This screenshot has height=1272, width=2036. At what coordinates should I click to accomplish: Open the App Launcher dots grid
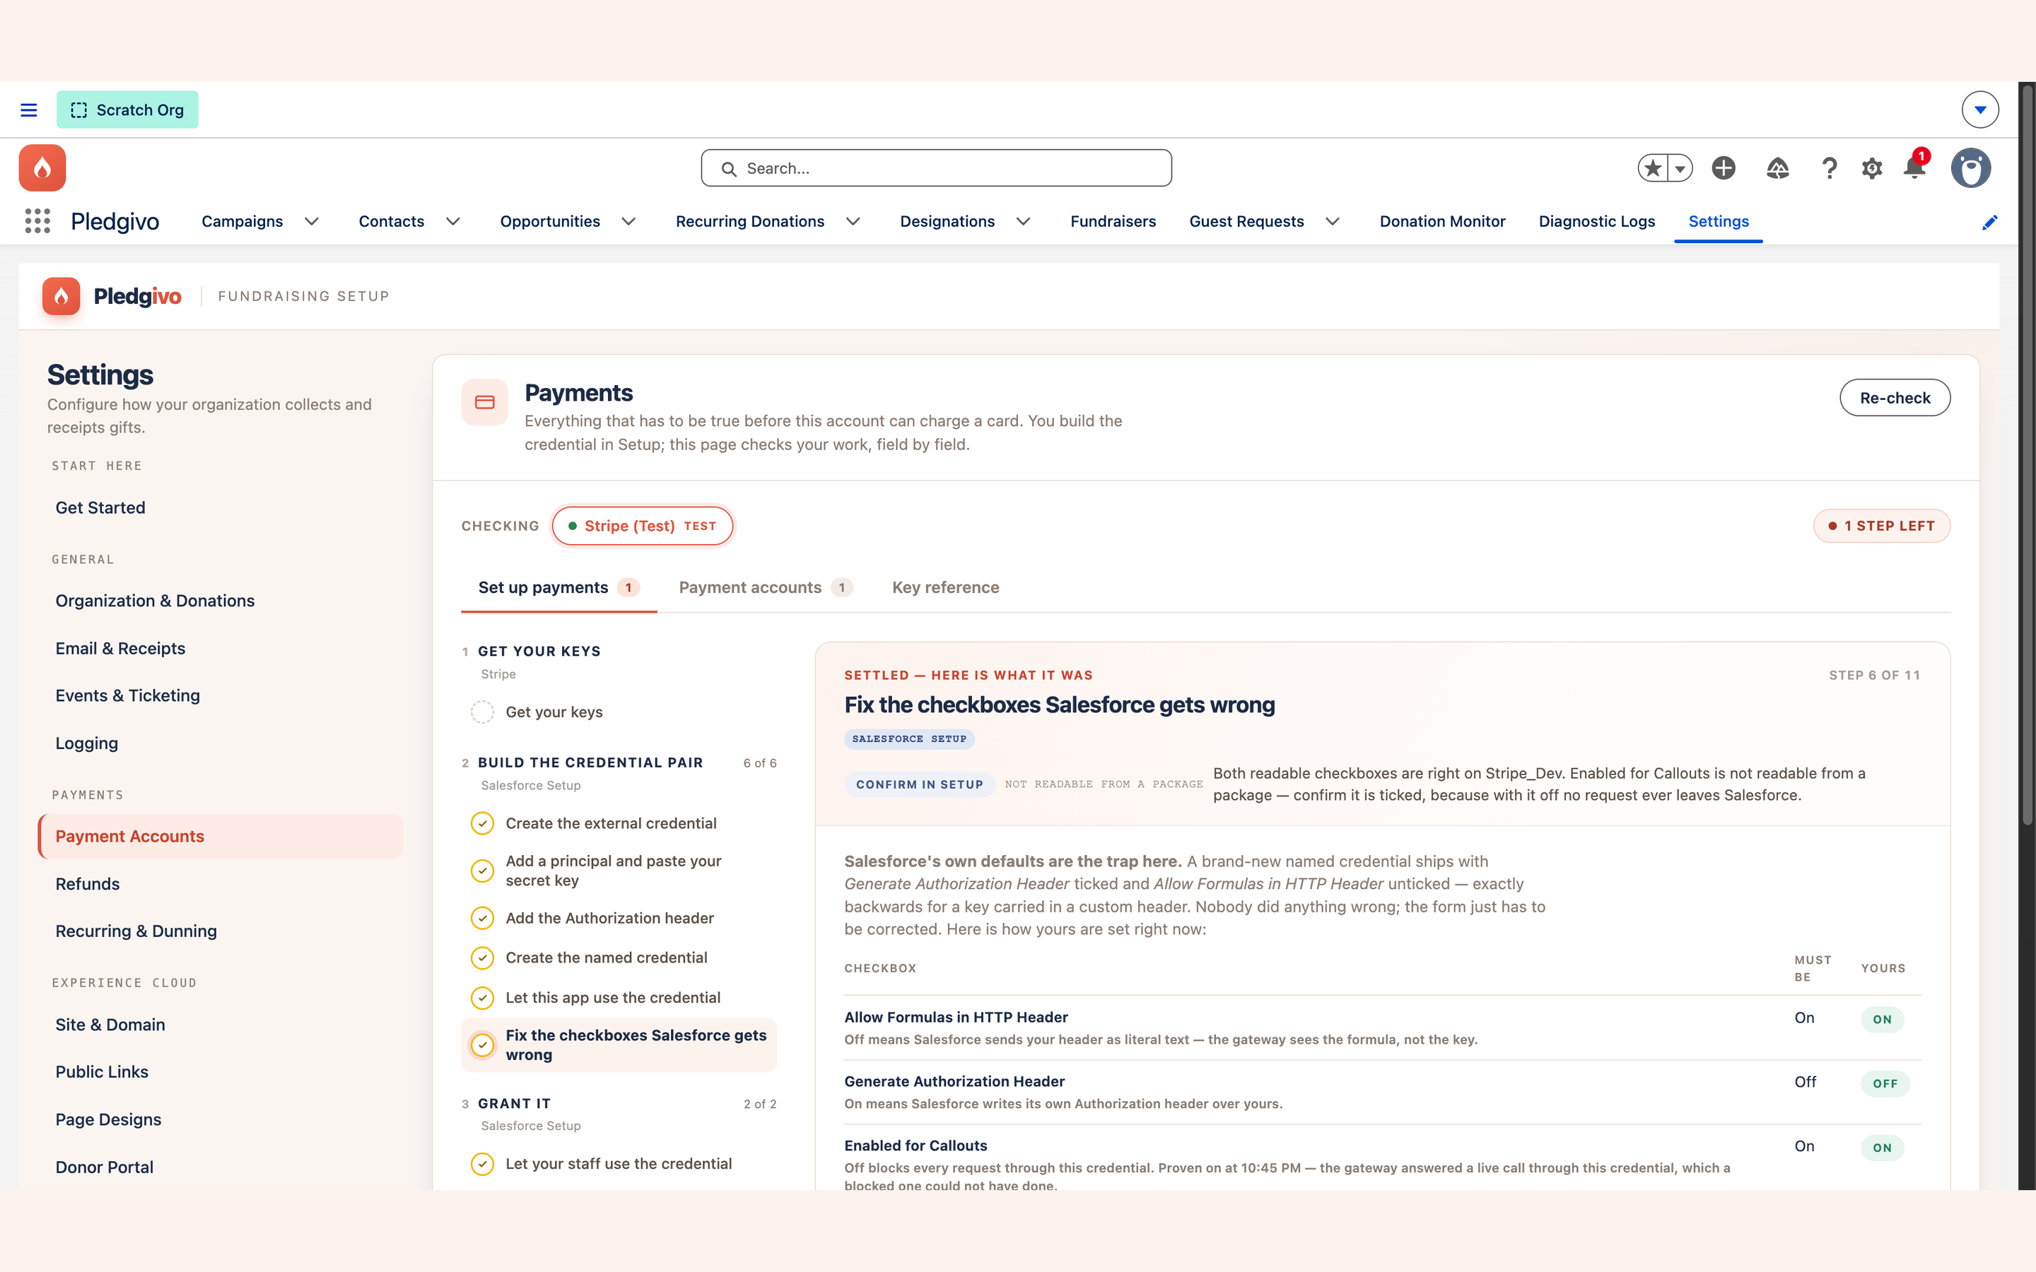[x=38, y=221]
